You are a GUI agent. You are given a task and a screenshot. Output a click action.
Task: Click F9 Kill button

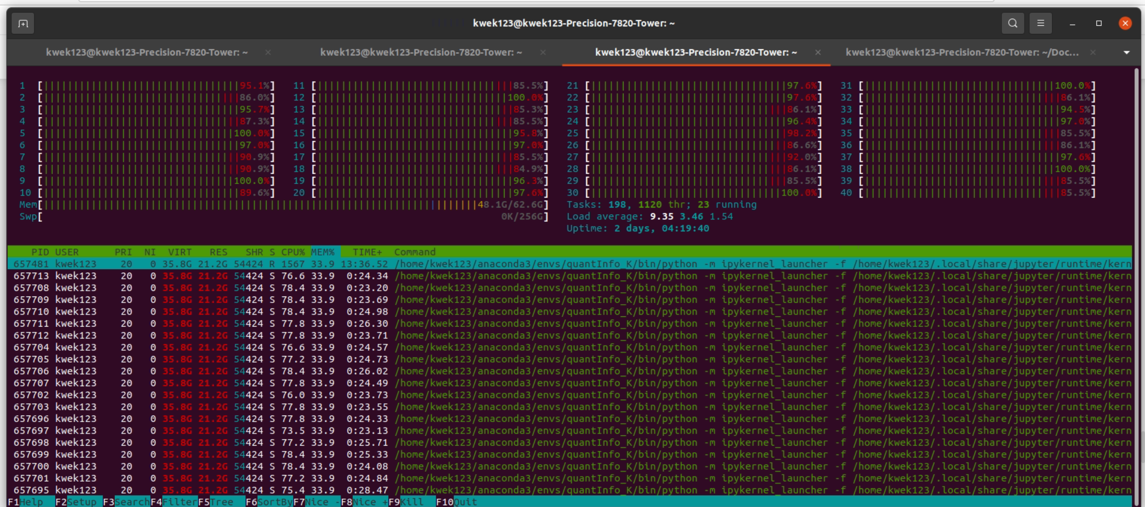412,501
